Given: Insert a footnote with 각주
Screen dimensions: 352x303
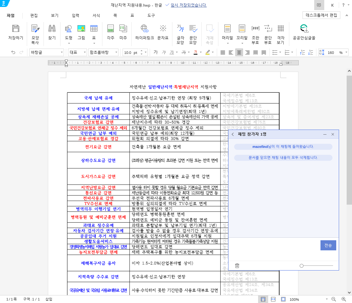Looking at the screenshot, I should click(110, 29).
